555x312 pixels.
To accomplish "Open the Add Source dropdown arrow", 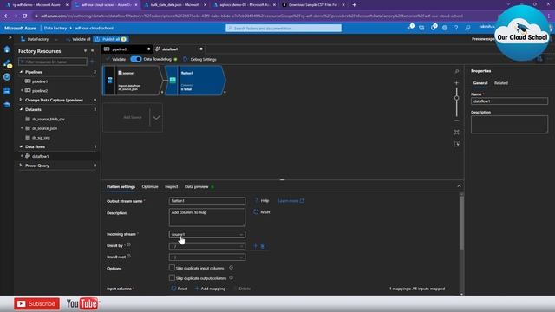I will click(156, 118).
